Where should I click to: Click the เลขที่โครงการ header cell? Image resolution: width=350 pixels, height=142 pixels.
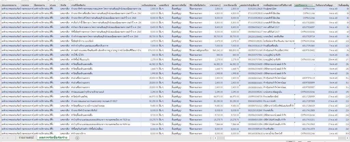click(302, 6)
